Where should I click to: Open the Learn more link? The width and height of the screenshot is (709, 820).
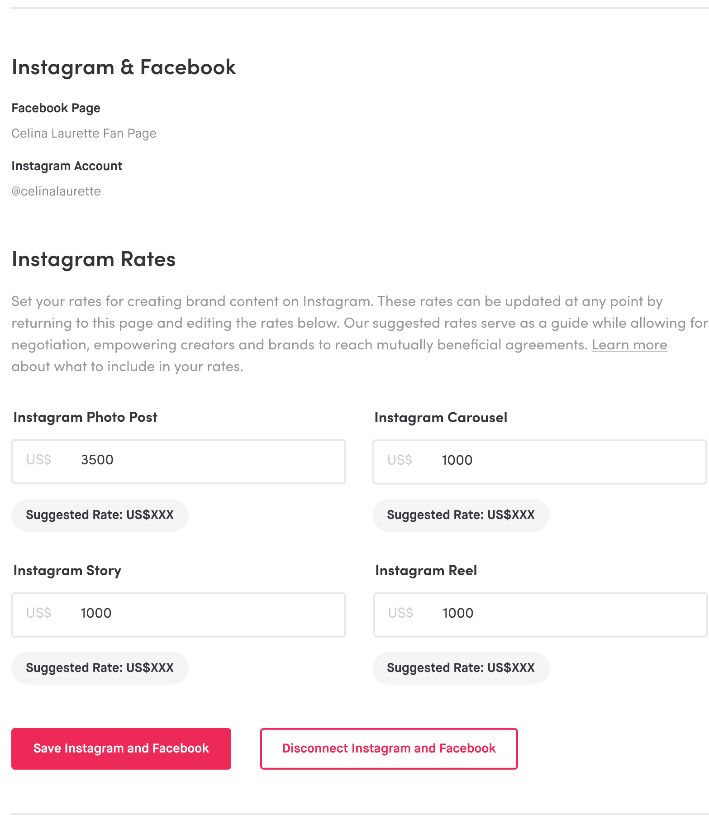(629, 345)
